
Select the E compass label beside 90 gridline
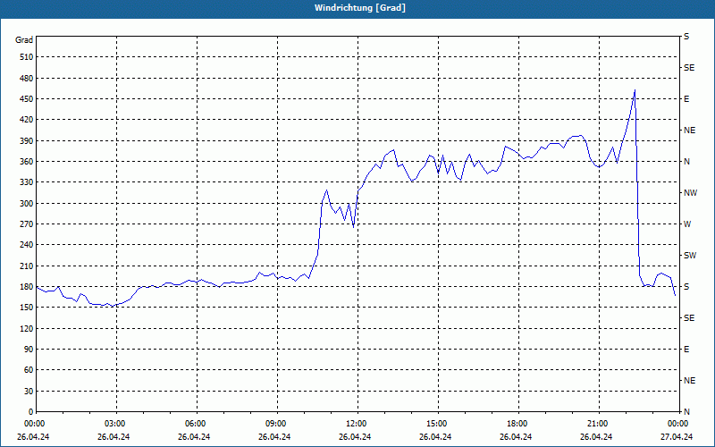[x=686, y=350]
